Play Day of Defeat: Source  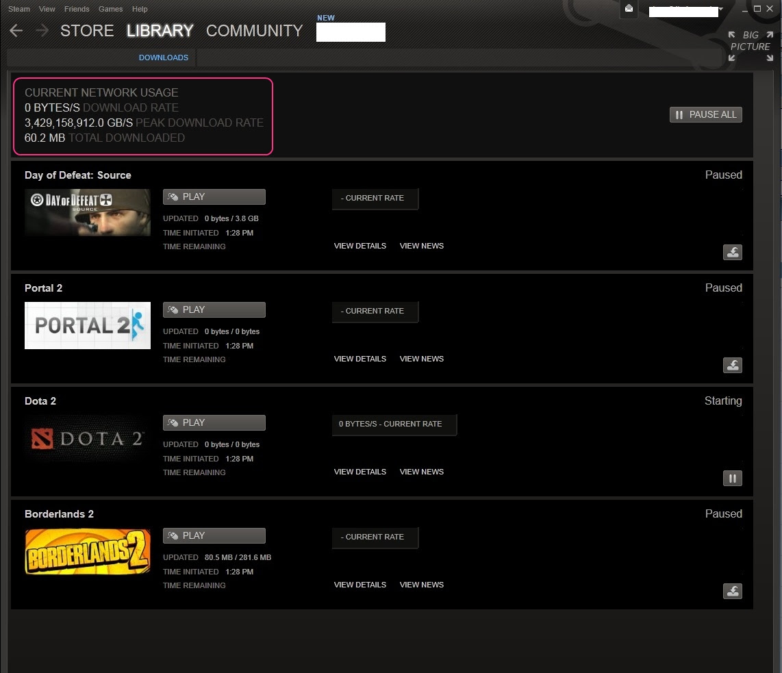(214, 197)
